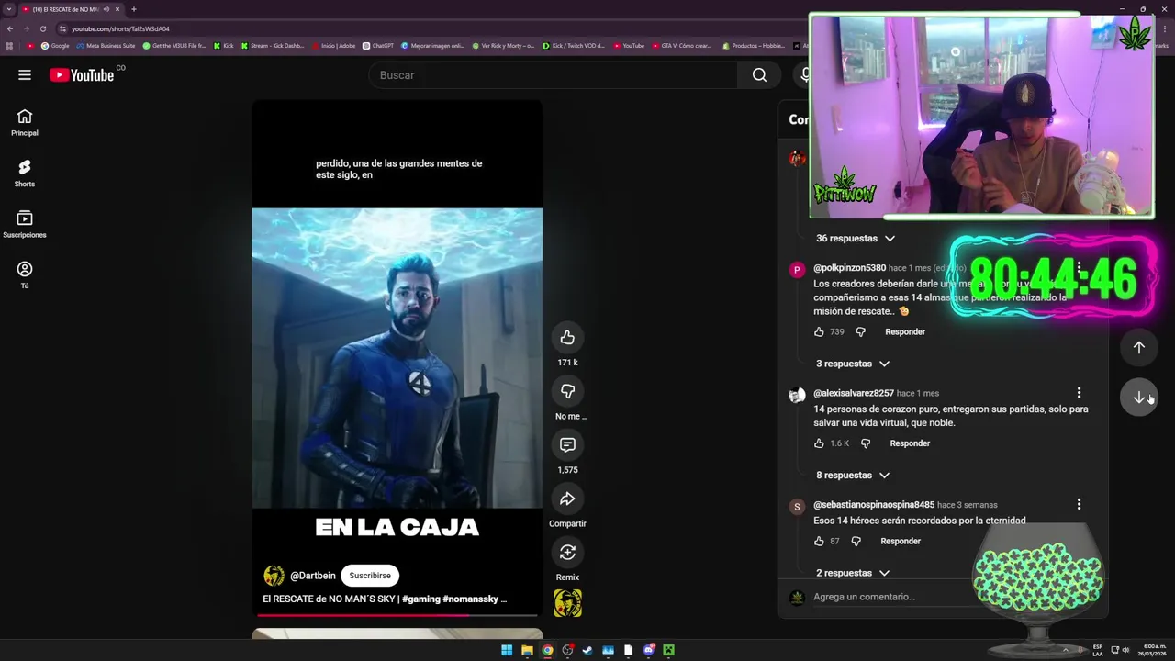Open @polkpinzon5380 profile link

coord(849,268)
